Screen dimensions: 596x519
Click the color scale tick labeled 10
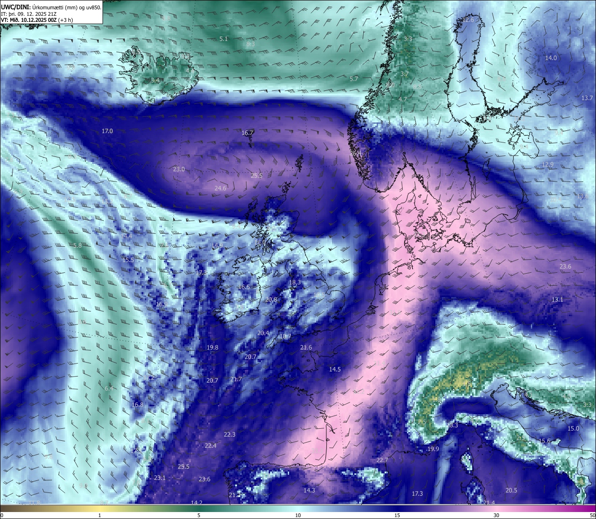point(298,515)
